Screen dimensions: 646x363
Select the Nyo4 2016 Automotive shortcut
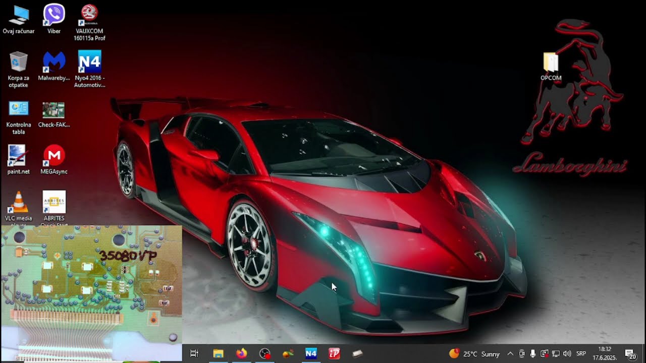[89, 70]
